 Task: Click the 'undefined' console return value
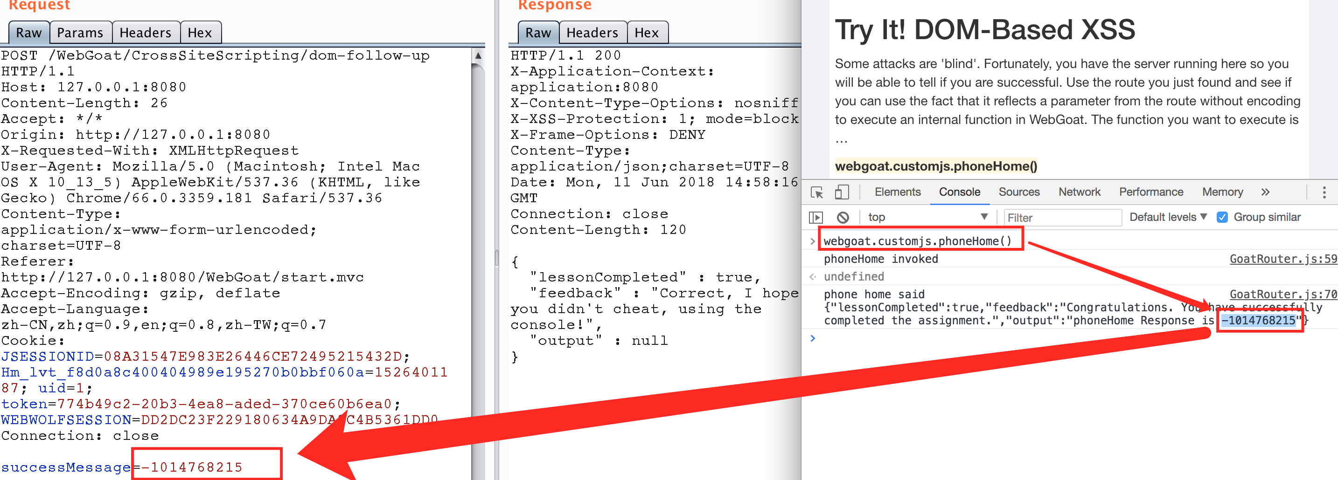point(853,277)
